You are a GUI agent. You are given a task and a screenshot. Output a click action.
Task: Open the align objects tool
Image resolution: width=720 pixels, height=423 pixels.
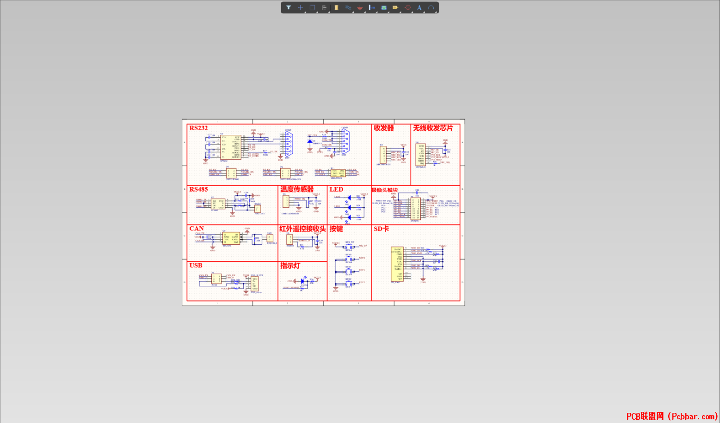pyautogui.click(x=324, y=7)
